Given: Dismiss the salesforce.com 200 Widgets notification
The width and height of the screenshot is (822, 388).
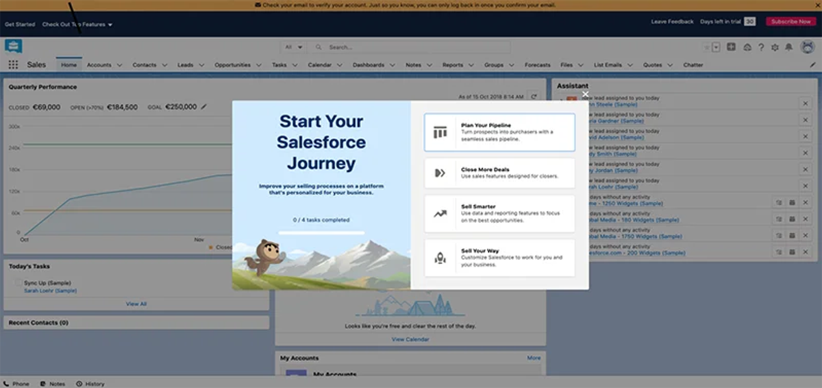Looking at the screenshot, I should [x=805, y=252].
